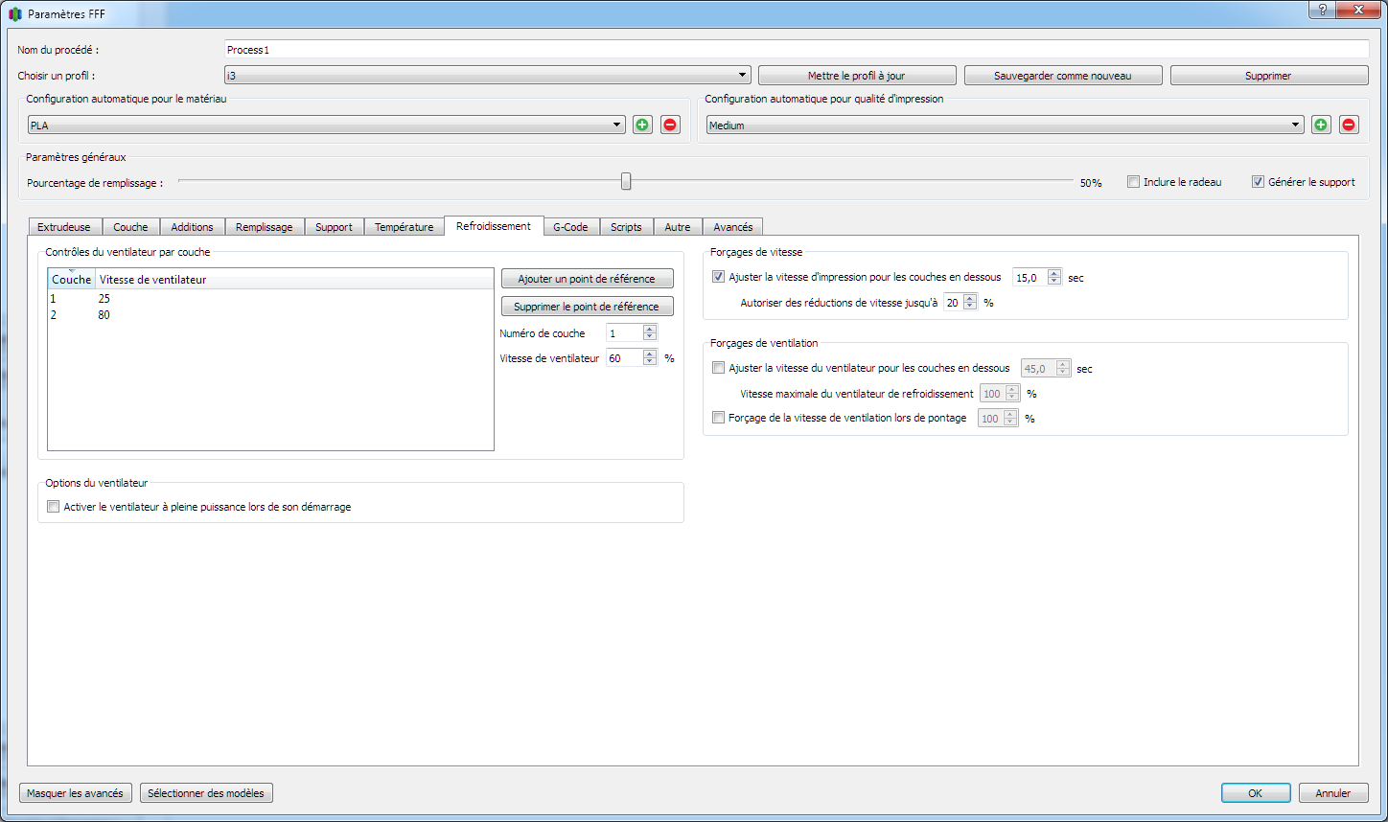1388x822 pixels.
Task: Increase the Numéro de couche value with up arrow
Action: pos(650,329)
